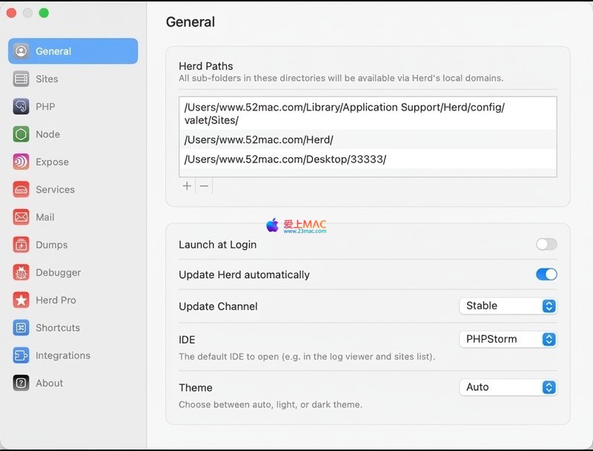Image resolution: width=593 pixels, height=451 pixels.
Task: Remove selected path with minus button
Action: pos(205,186)
